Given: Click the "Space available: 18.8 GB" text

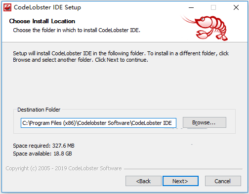Looking at the screenshot, I should 42,154.
